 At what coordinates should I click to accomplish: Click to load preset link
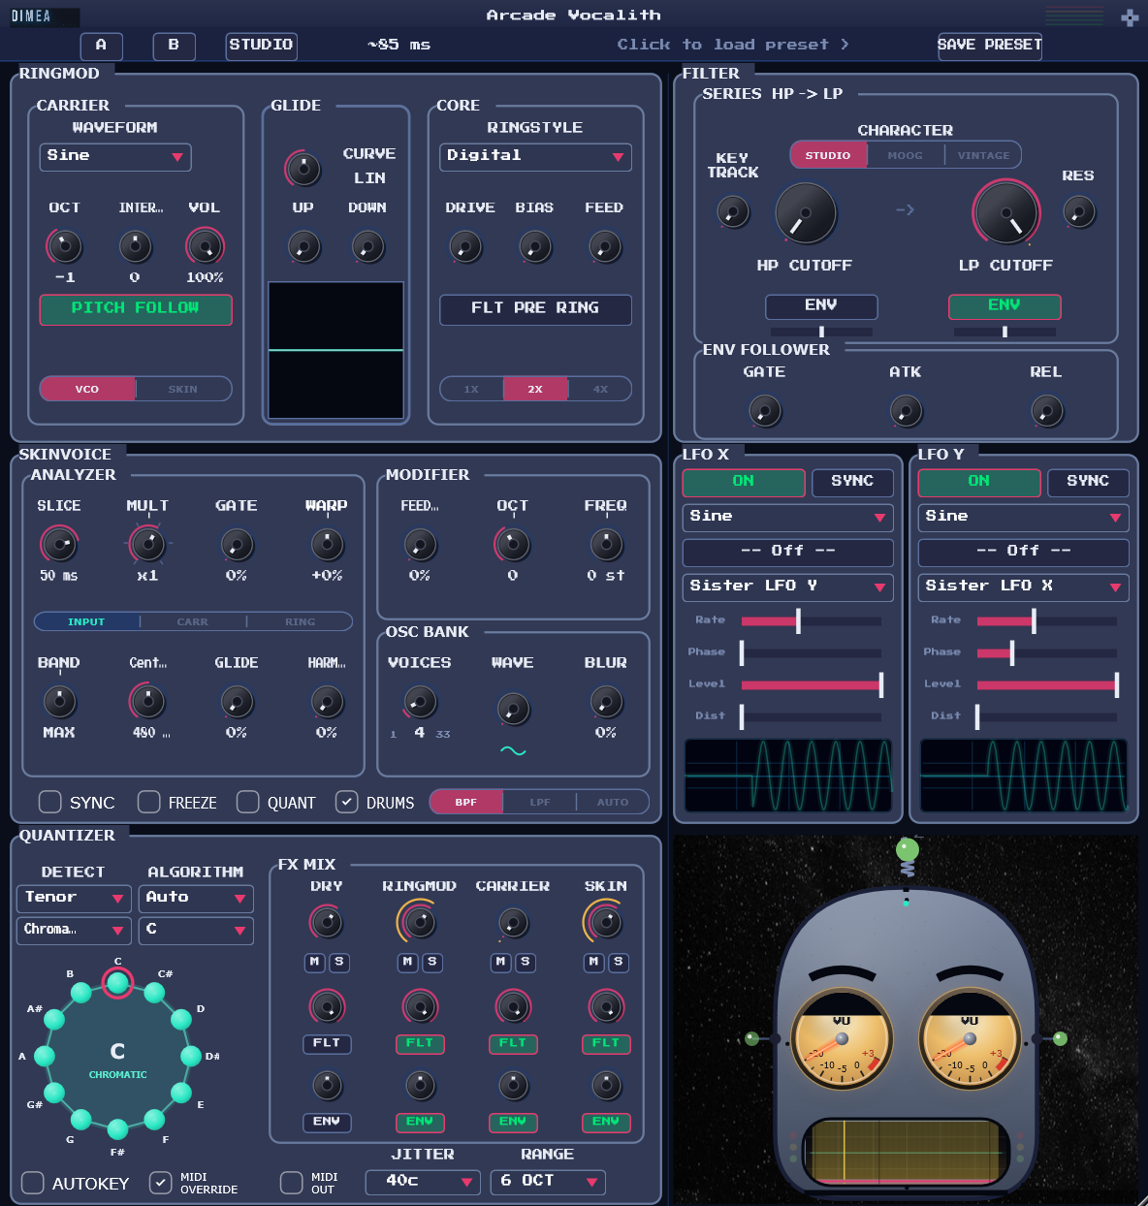point(733,45)
